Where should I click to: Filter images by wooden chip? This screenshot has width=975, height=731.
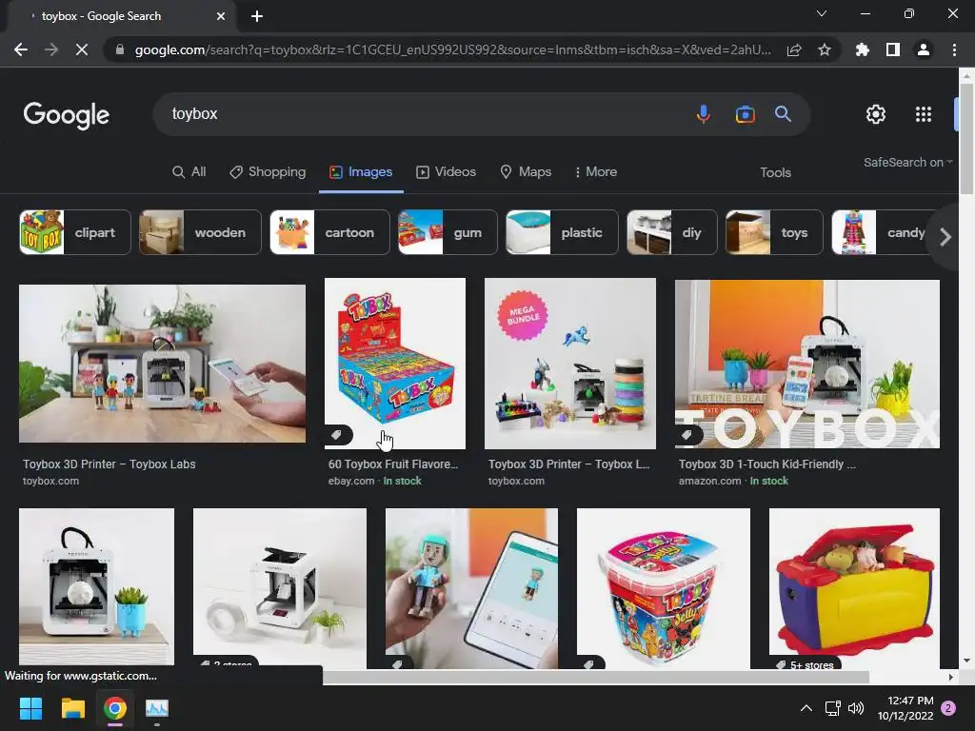pos(200,232)
